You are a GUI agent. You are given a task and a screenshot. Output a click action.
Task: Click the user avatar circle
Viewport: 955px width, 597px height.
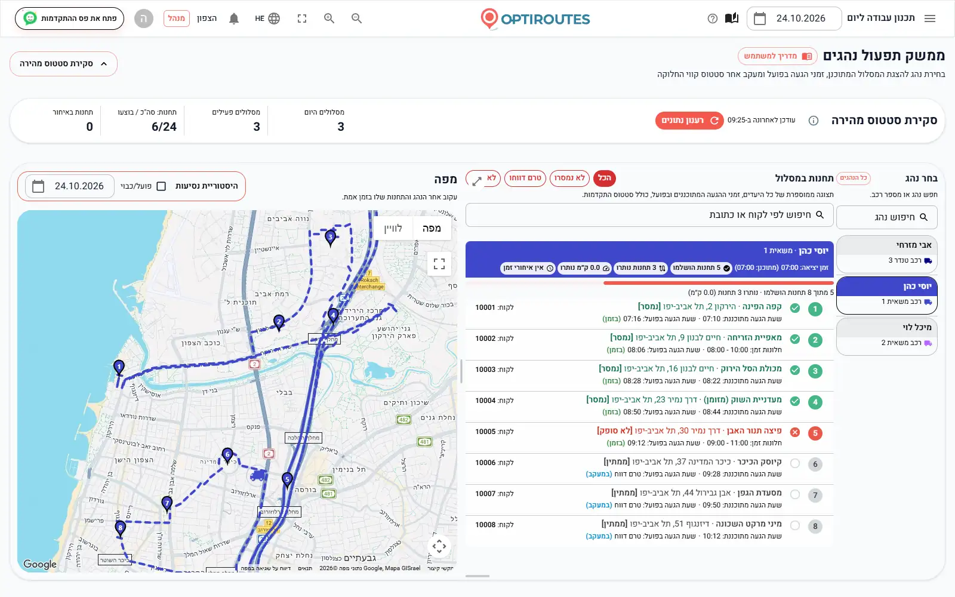(144, 19)
